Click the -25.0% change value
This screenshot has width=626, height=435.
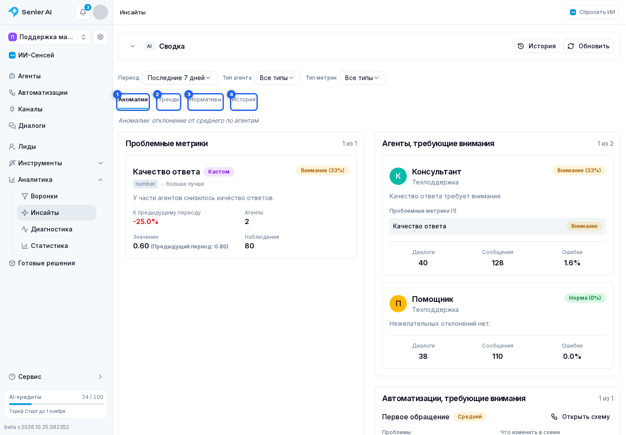(146, 221)
